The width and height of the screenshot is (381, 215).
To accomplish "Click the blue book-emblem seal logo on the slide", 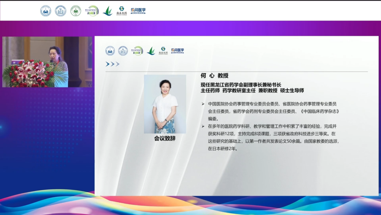I will point(123,51).
